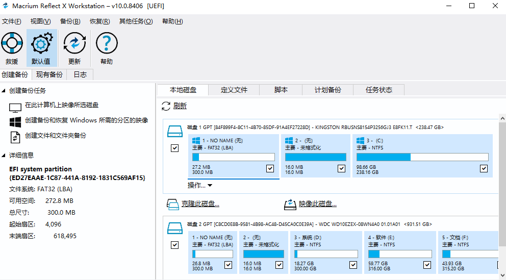506x280 pixels.
Task: Switch to the 日志 tab
Action: click(x=80, y=74)
